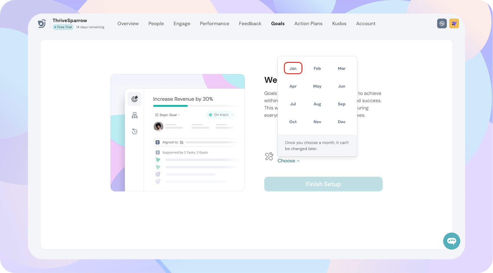The width and height of the screenshot is (493, 273).
Task: Select Sep in the month picker
Action: click(x=342, y=104)
